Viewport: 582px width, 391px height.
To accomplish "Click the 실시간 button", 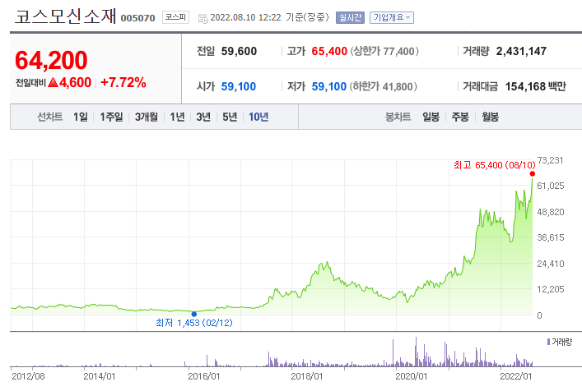I will (350, 17).
